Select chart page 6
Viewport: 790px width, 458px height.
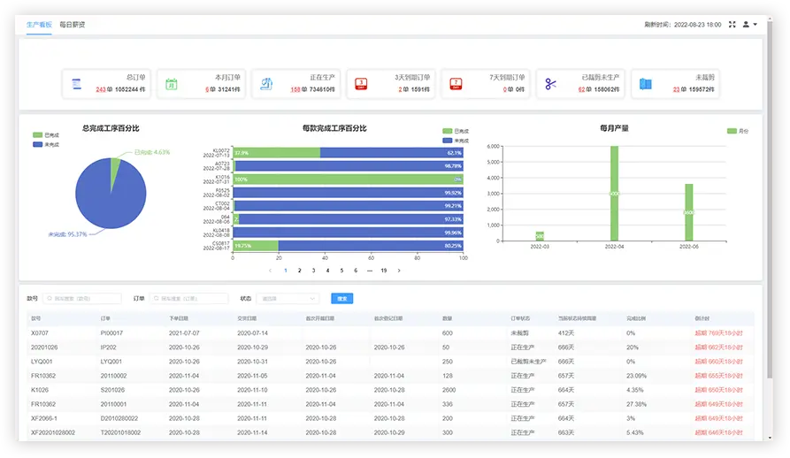(x=356, y=271)
